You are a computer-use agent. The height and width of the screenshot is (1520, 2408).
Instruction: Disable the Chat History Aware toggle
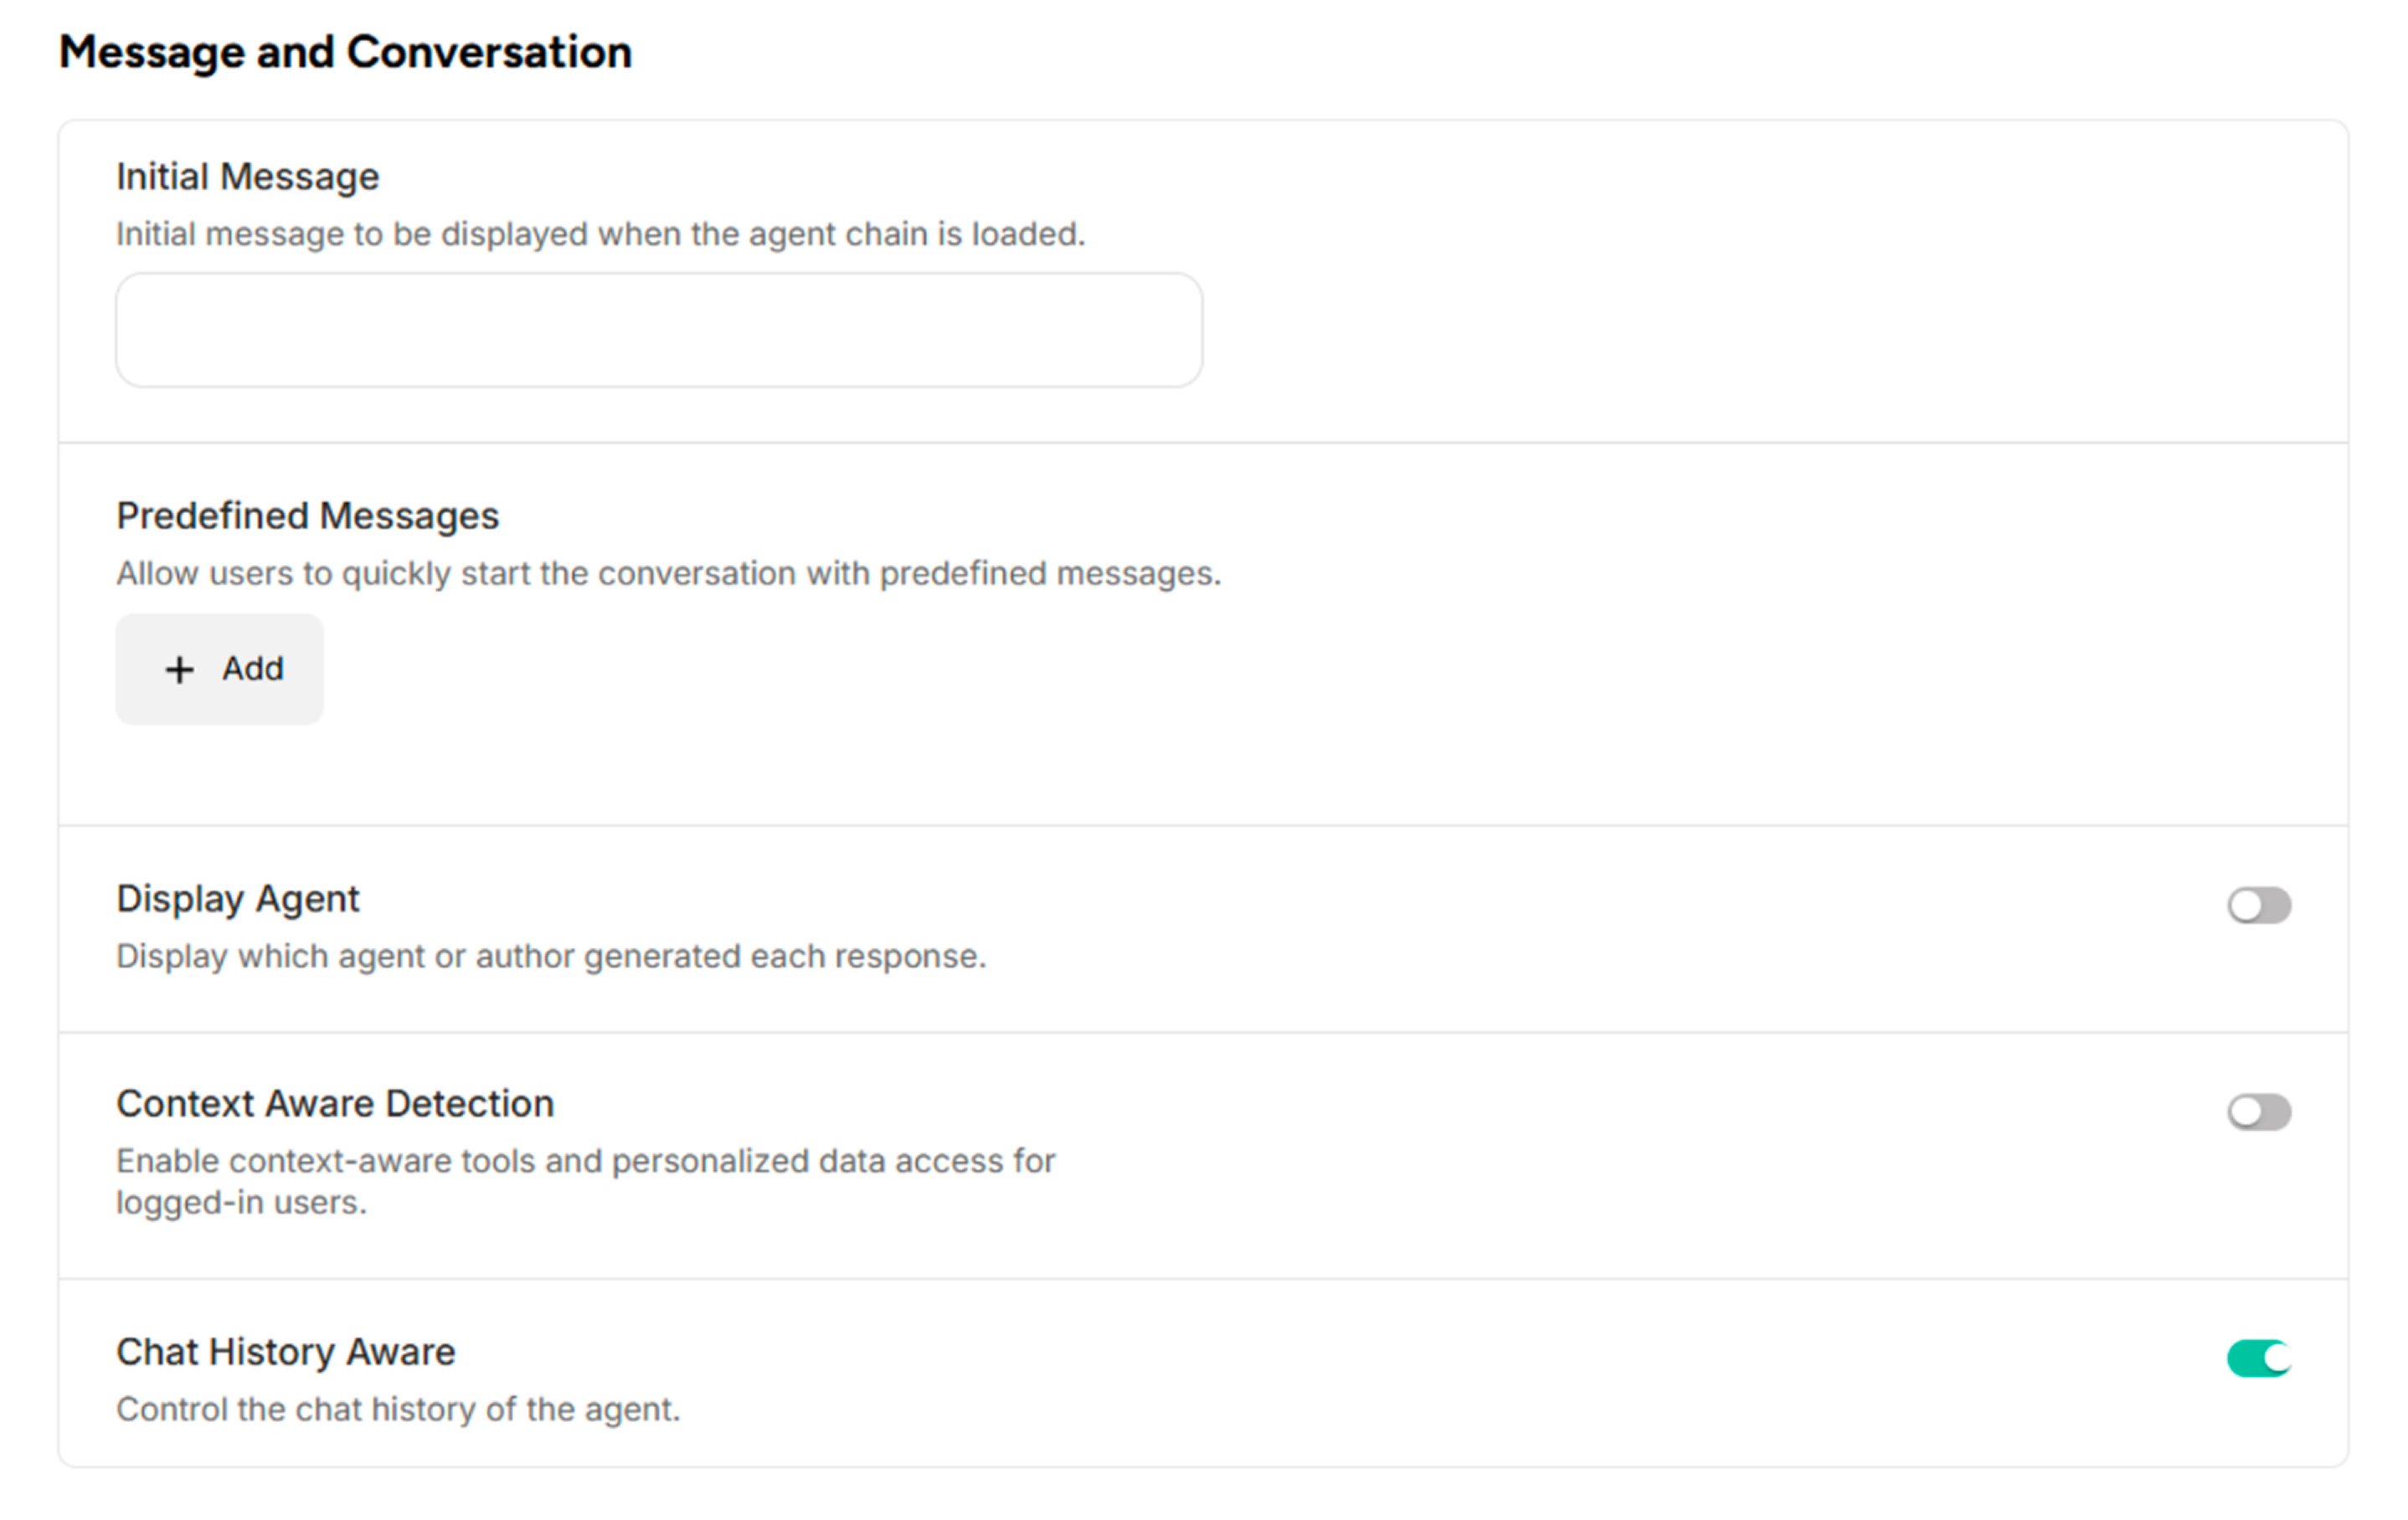coord(2259,1358)
